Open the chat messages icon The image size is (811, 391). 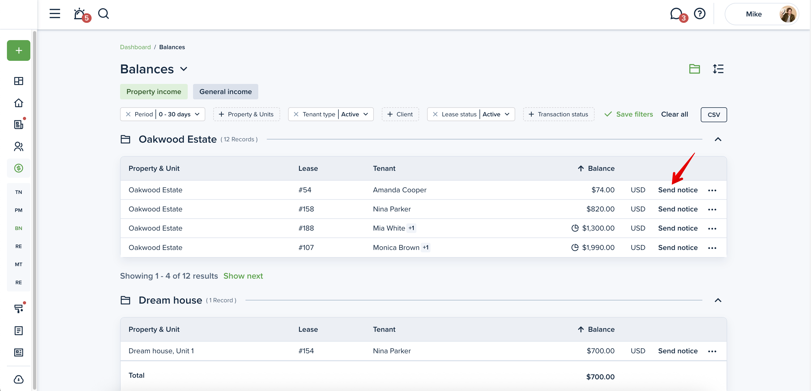point(676,14)
